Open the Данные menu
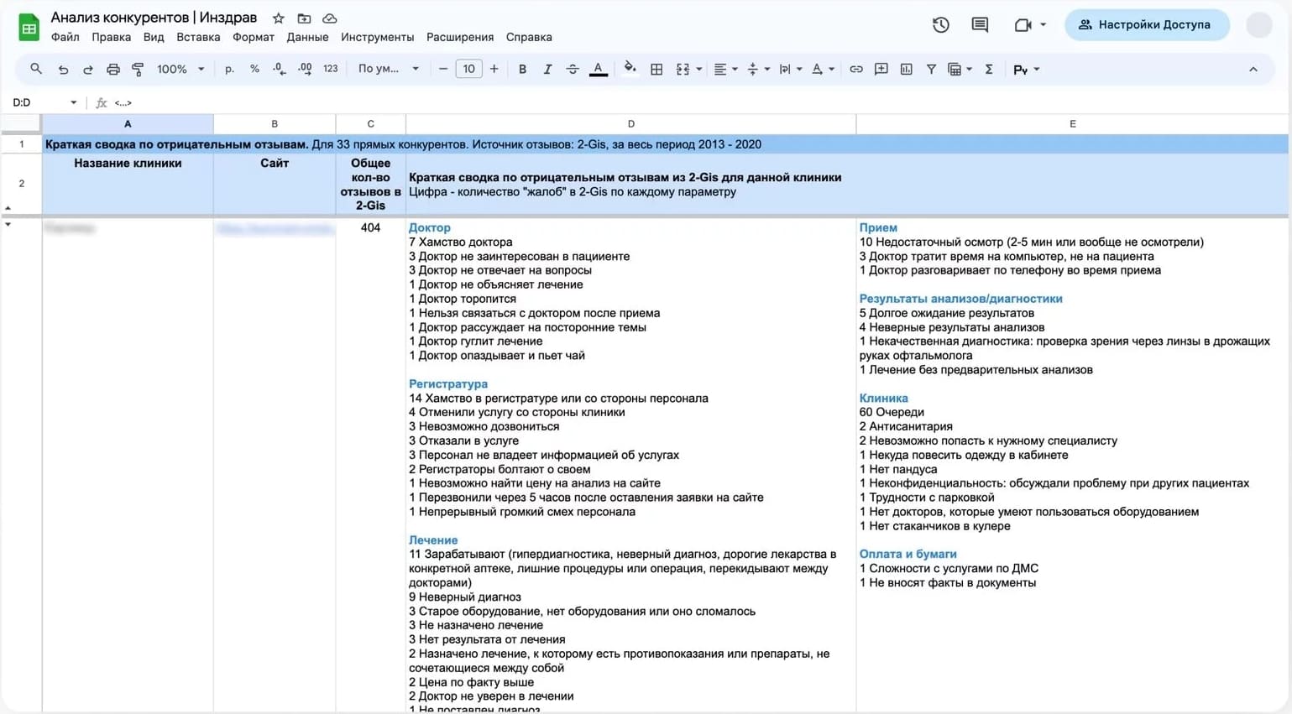This screenshot has width=1292, height=714. (307, 37)
